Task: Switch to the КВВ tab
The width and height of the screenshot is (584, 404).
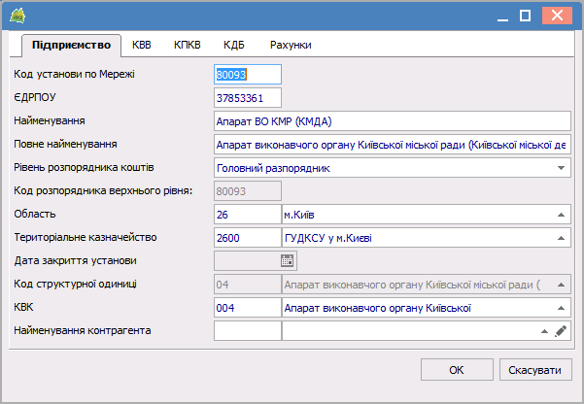Action: (x=142, y=45)
